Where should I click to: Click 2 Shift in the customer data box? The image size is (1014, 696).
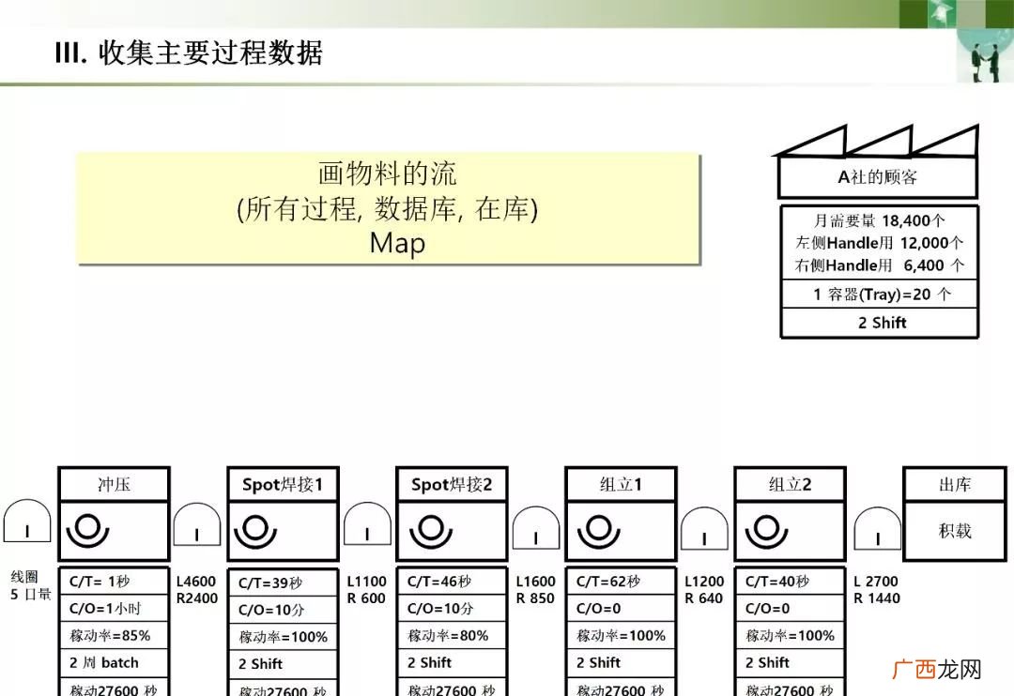(880, 323)
